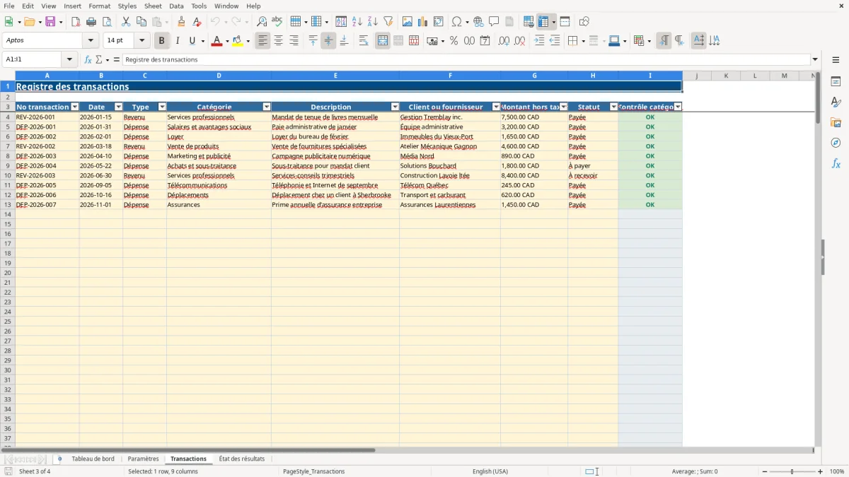Image resolution: width=849 pixels, height=477 pixels.
Task: Open Client ou fournisseur filter dropdown
Action: [x=496, y=107]
